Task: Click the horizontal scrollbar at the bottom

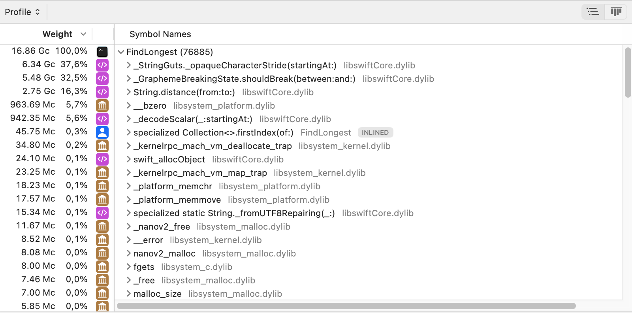Action: click(x=346, y=306)
